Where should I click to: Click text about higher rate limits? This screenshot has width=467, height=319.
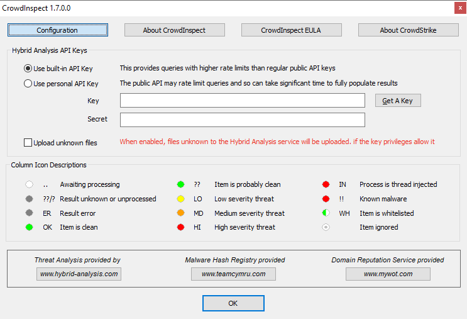(x=228, y=69)
